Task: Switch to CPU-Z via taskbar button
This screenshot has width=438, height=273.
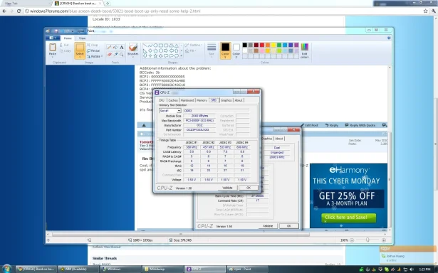Action: coord(204,269)
